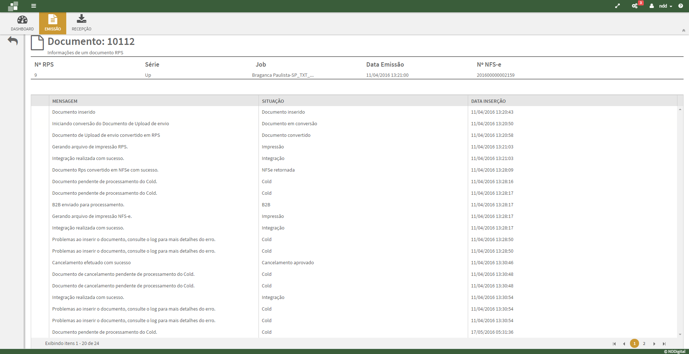Open the help question mark icon
Screen dimensions: 689x354
[x=681, y=6]
